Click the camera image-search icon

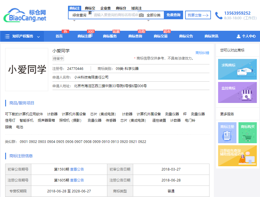141,15
